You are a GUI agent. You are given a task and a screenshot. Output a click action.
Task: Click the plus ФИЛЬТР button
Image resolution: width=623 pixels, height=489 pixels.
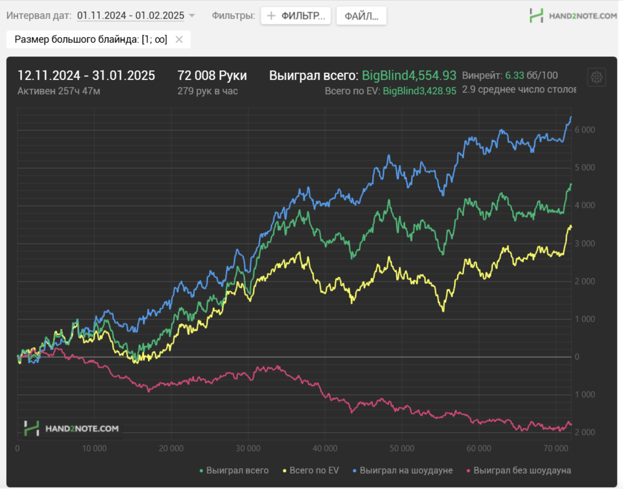(296, 16)
